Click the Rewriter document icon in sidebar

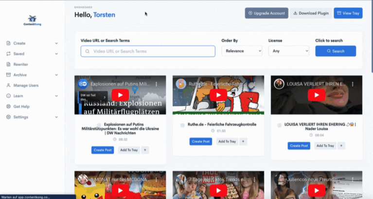coord(8,65)
